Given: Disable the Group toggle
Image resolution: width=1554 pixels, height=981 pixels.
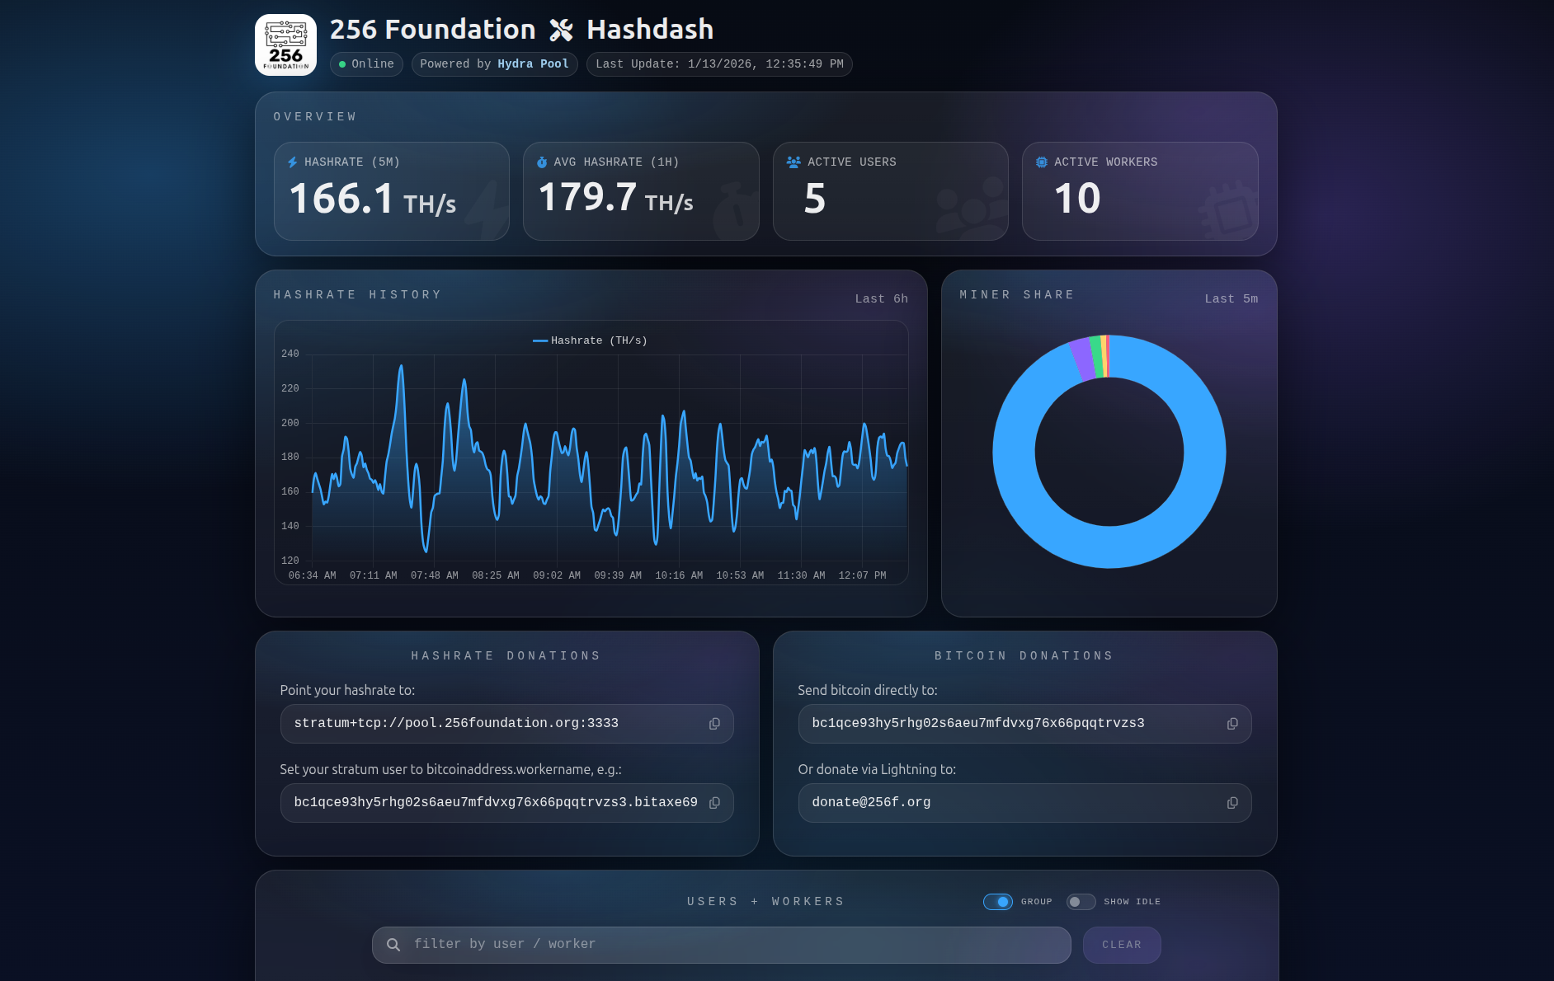Looking at the screenshot, I should tap(997, 902).
